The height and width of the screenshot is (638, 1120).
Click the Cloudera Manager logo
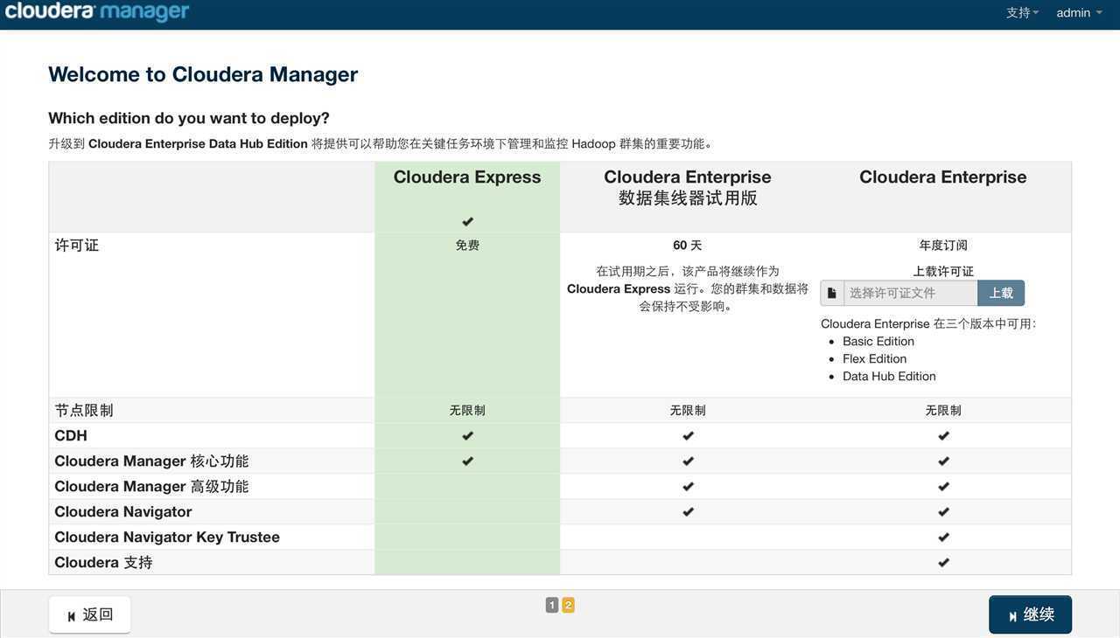point(97,11)
